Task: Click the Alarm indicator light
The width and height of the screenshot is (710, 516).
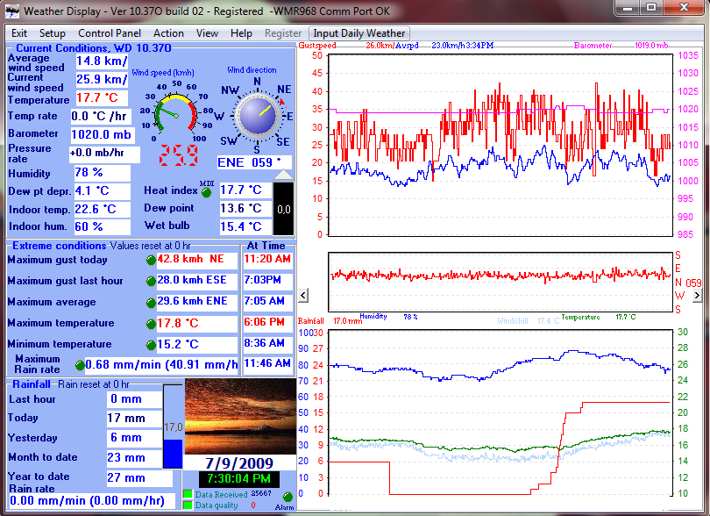Action: [x=286, y=498]
